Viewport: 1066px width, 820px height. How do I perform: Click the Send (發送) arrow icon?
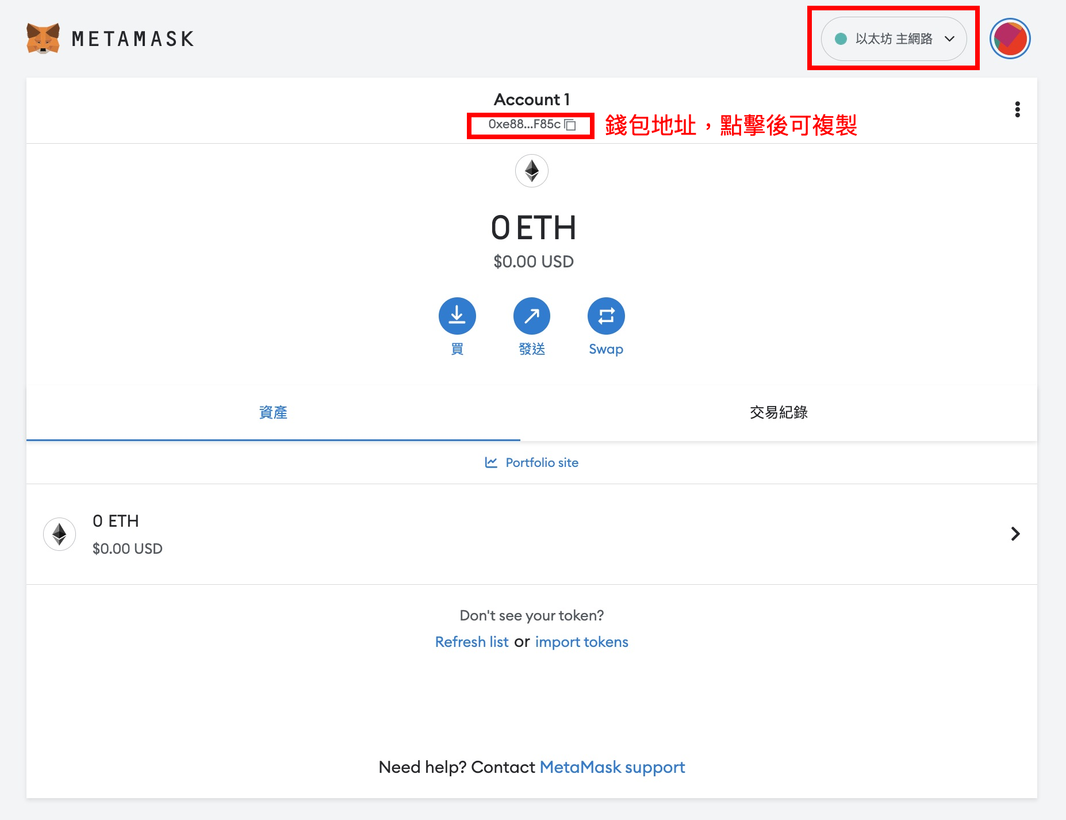coord(532,316)
